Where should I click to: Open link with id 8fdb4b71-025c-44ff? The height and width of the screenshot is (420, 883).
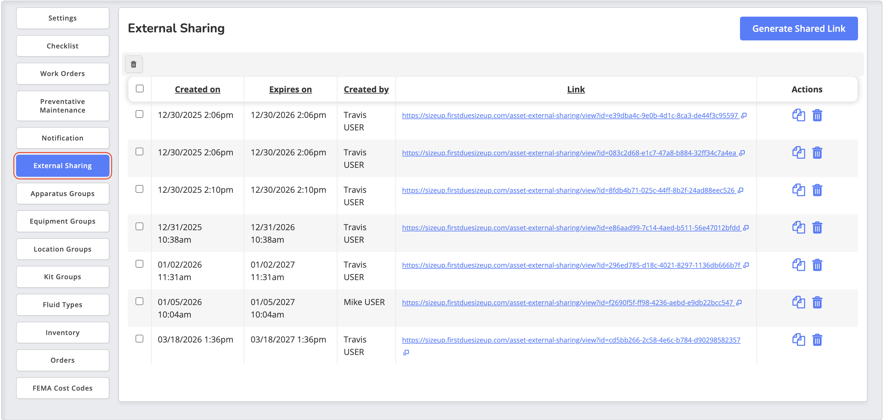(x=568, y=190)
